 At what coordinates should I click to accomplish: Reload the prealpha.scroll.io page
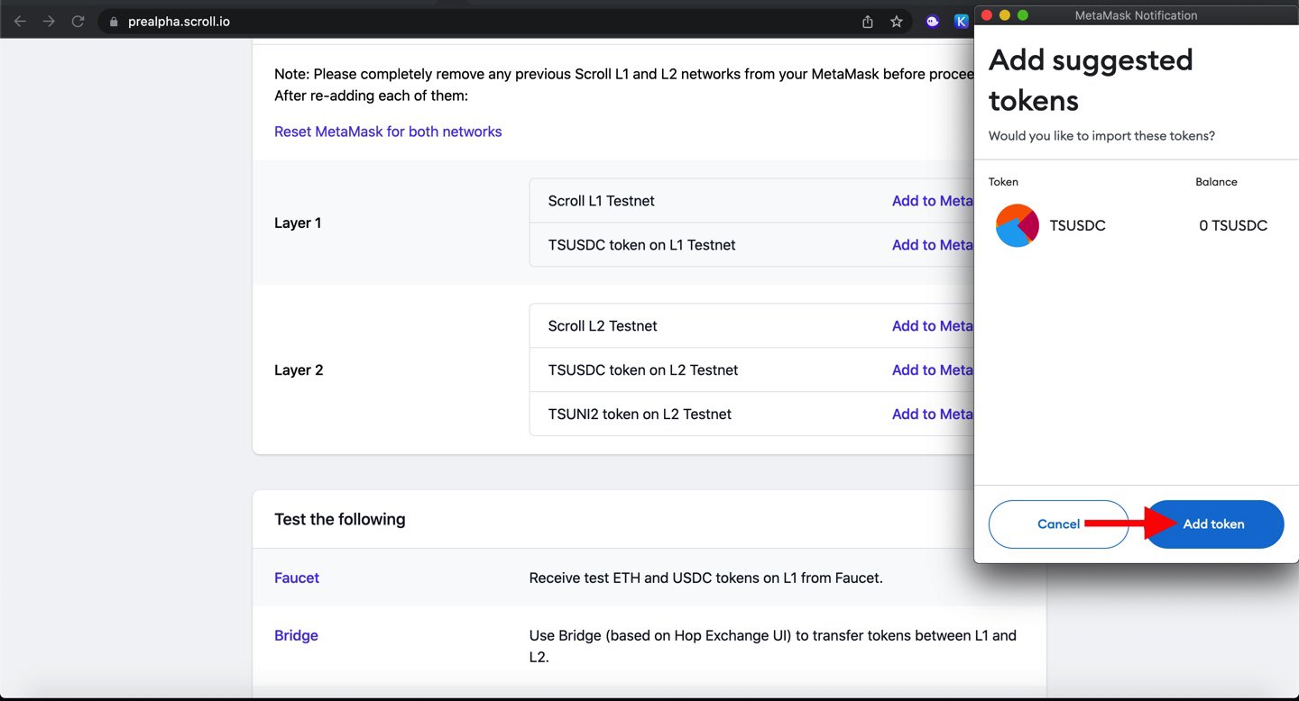tap(78, 21)
